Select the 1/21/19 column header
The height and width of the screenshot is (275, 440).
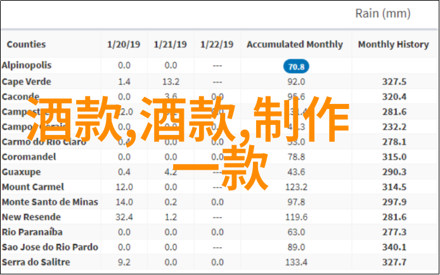[x=171, y=44]
